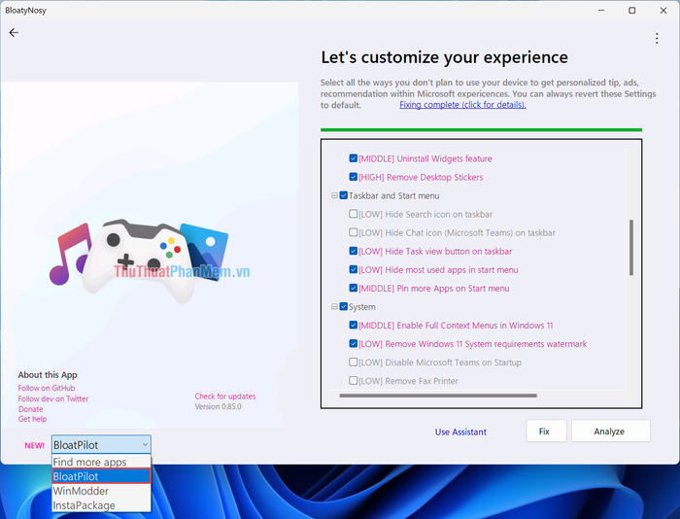Go back with the left arrow icon
The width and height of the screenshot is (680, 519).
tap(14, 32)
